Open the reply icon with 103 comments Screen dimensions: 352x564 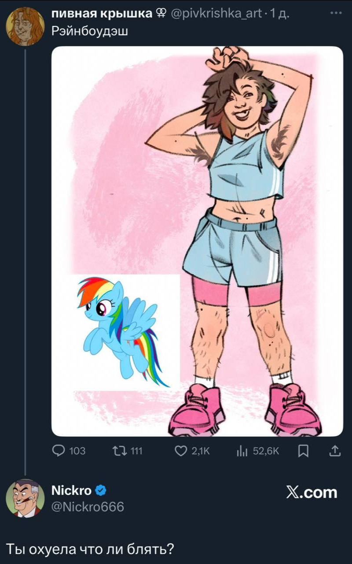coord(59,451)
